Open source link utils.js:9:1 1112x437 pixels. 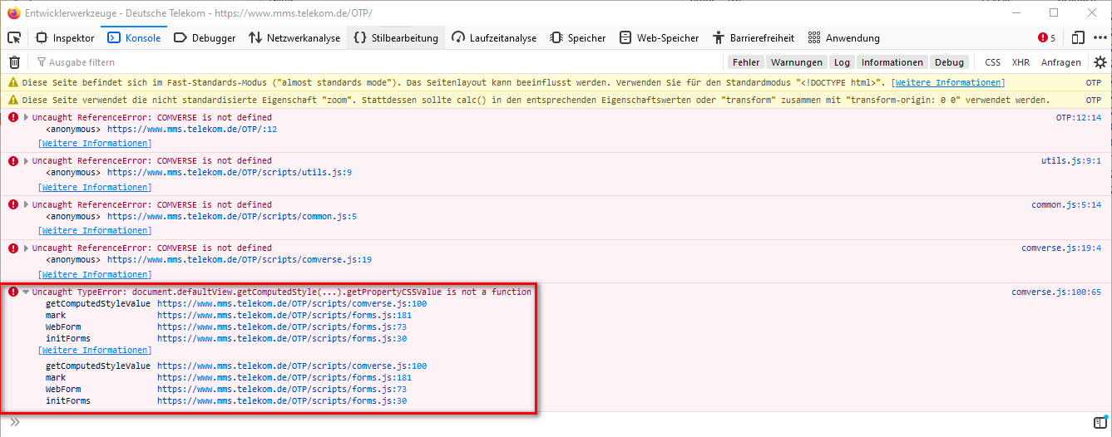pos(1071,160)
